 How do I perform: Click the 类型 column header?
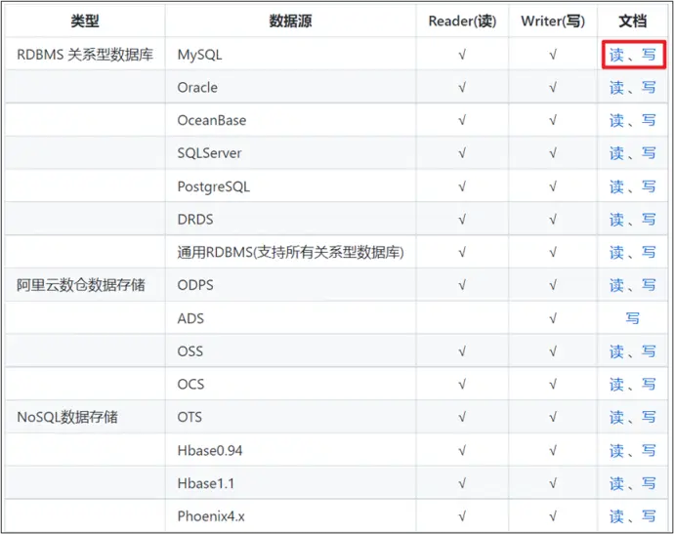(85, 21)
